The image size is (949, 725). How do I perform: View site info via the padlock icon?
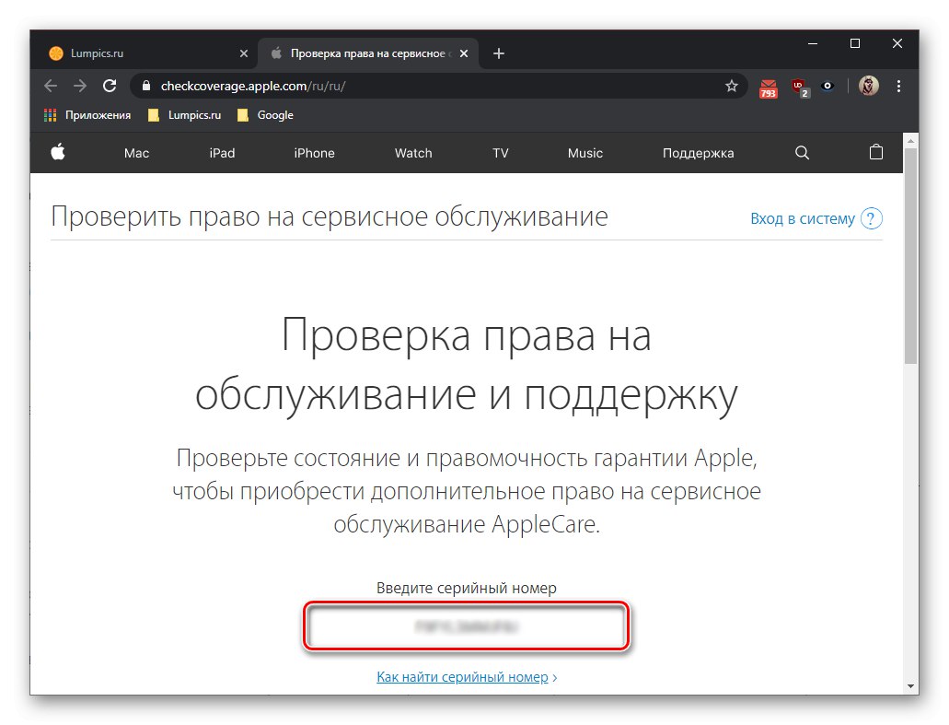(x=145, y=86)
